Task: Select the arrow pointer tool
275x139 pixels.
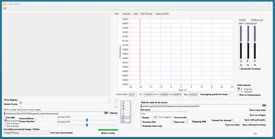Action: point(125,106)
